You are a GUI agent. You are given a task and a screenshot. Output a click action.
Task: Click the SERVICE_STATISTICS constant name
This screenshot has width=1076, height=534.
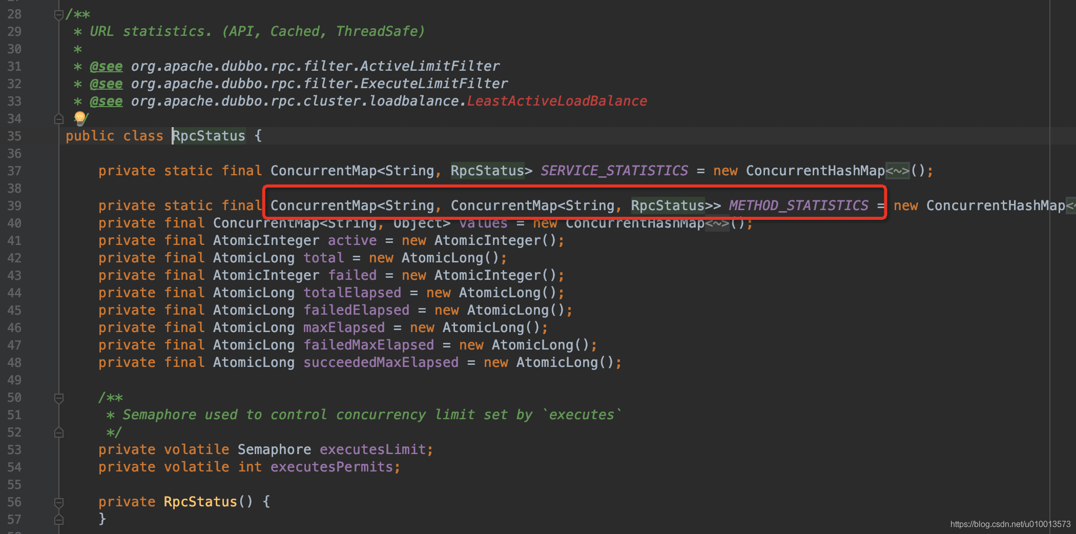point(614,171)
